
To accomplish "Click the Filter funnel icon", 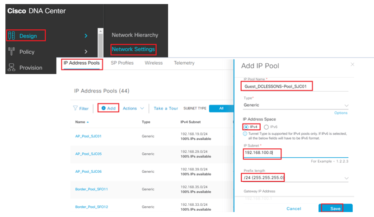I will [75, 108].
